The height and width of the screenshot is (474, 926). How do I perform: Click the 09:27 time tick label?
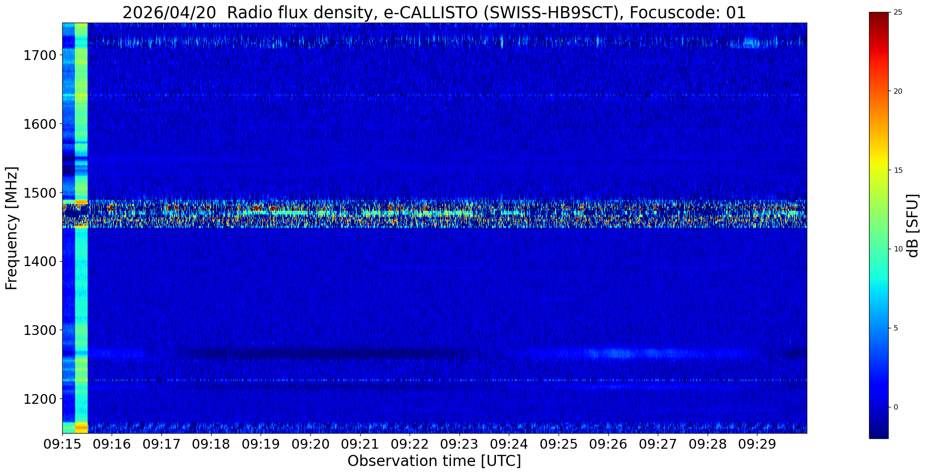click(x=658, y=444)
